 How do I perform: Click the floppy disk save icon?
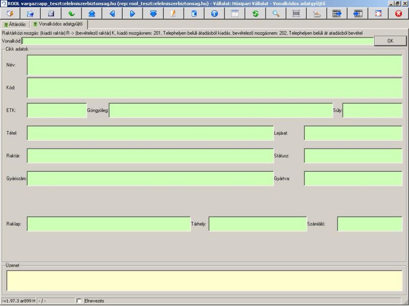[51, 14]
